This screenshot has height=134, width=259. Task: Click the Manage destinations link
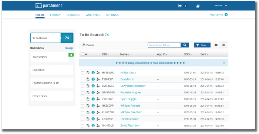[69, 48]
